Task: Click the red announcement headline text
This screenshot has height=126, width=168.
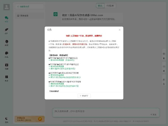Action: pyautogui.click(x=84, y=36)
